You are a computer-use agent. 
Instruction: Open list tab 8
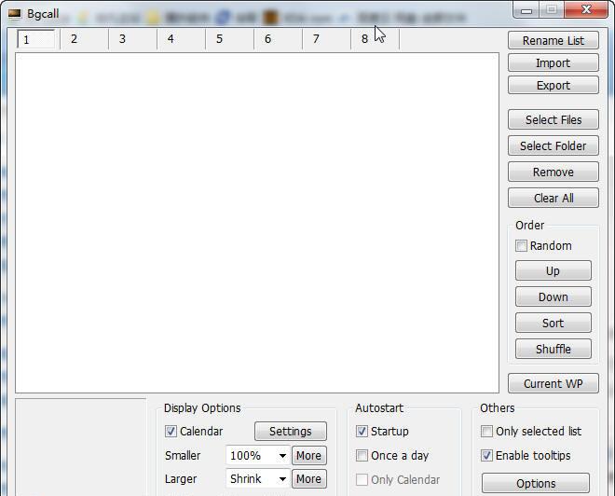365,39
